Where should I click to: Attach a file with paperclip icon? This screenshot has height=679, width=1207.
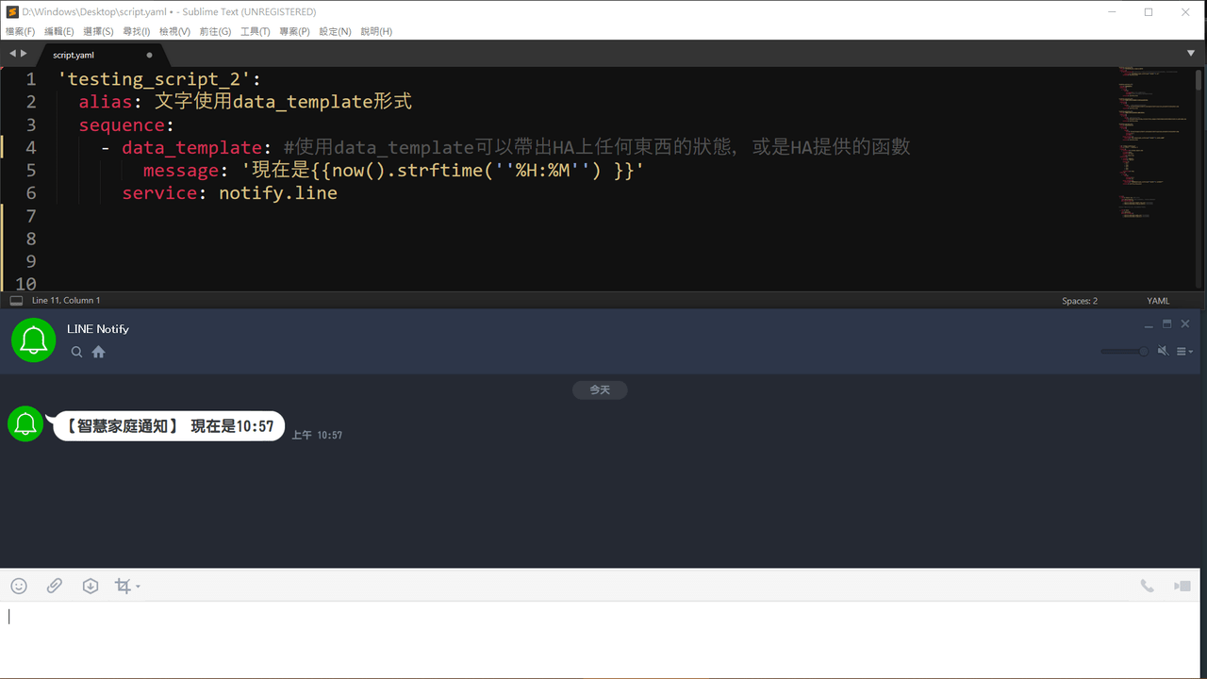pos(55,586)
